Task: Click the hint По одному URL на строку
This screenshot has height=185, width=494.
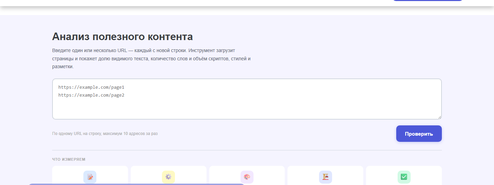Action: (x=105, y=134)
